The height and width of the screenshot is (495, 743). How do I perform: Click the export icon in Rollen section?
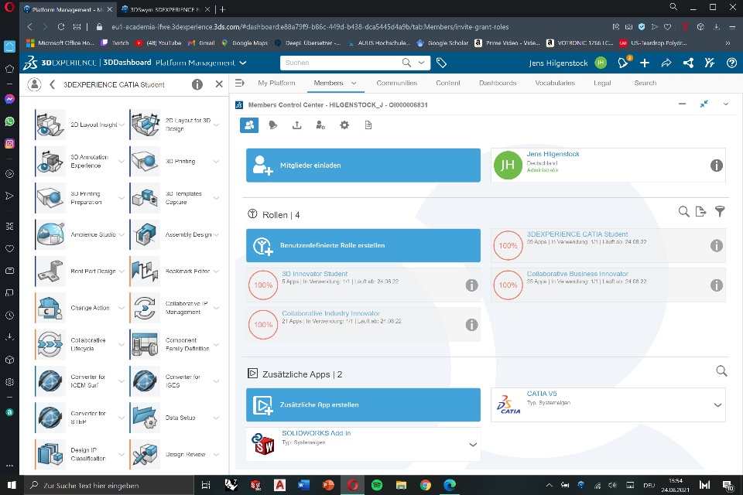(701, 212)
